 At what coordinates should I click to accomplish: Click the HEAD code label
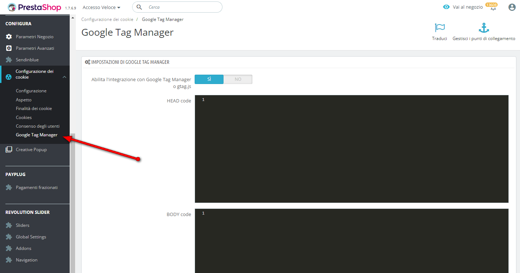179,101
